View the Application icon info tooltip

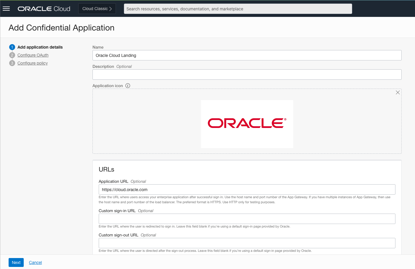tap(127, 85)
